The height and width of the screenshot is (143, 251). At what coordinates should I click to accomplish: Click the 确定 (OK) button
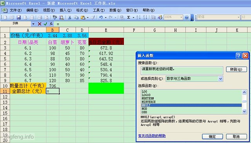pos(212,137)
